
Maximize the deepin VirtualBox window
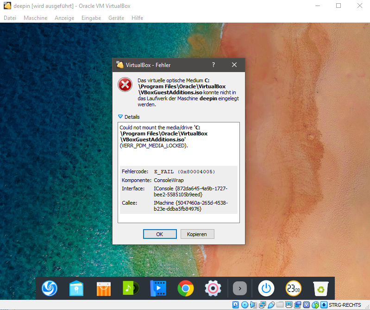click(339, 6)
